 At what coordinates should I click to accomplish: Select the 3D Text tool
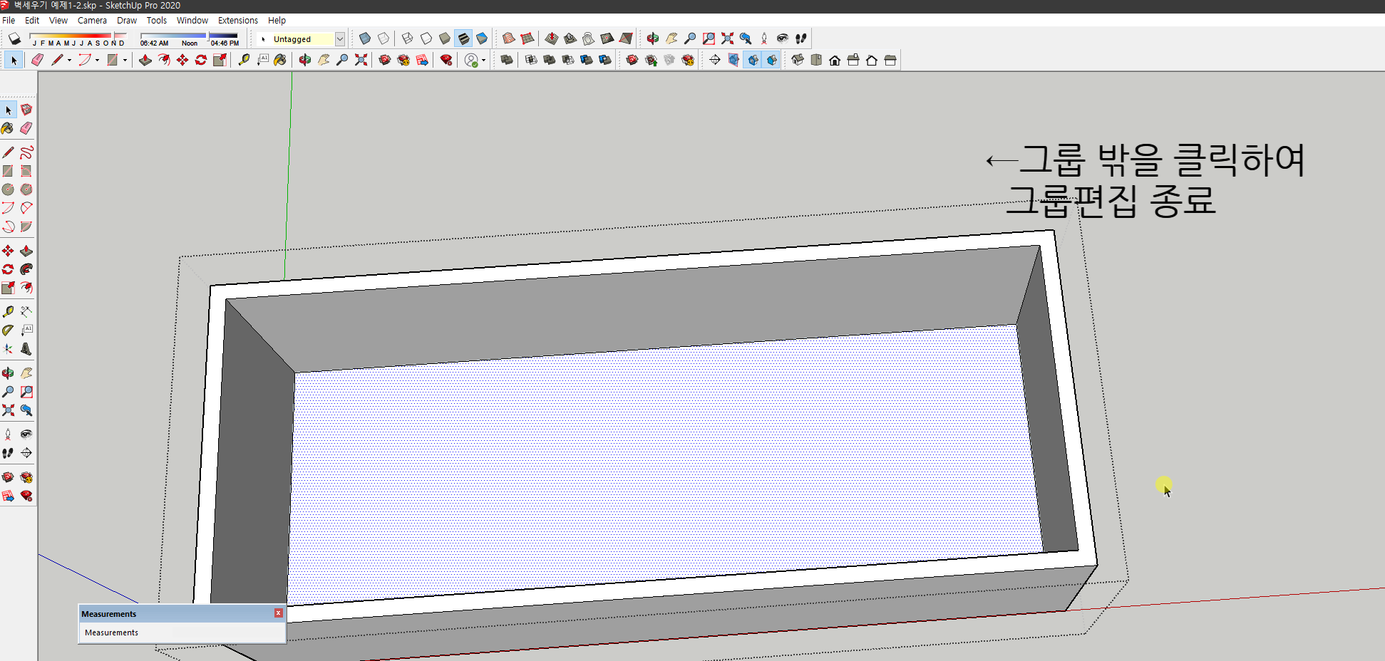tap(26, 349)
